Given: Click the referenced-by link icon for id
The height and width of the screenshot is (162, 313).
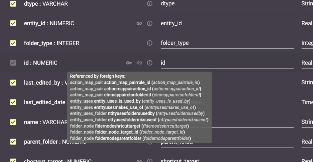Looking at the screenshot, I should click(x=139, y=63).
